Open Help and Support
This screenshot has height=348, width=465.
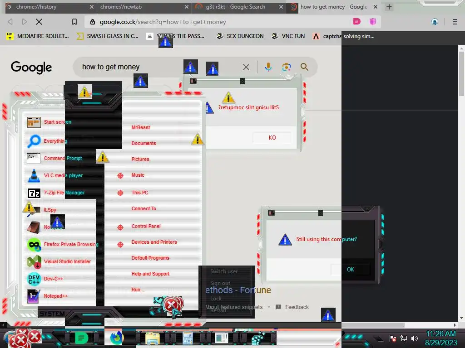coord(150,274)
